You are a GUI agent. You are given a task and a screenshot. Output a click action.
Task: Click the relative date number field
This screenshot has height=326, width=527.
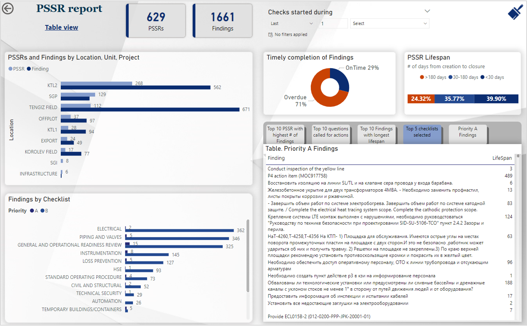[x=333, y=23]
